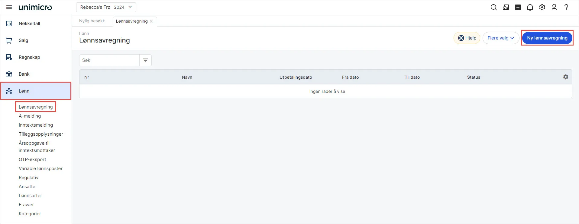Open Regulativ page
This screenshot has width=579, height=224.
click(28, 178)
